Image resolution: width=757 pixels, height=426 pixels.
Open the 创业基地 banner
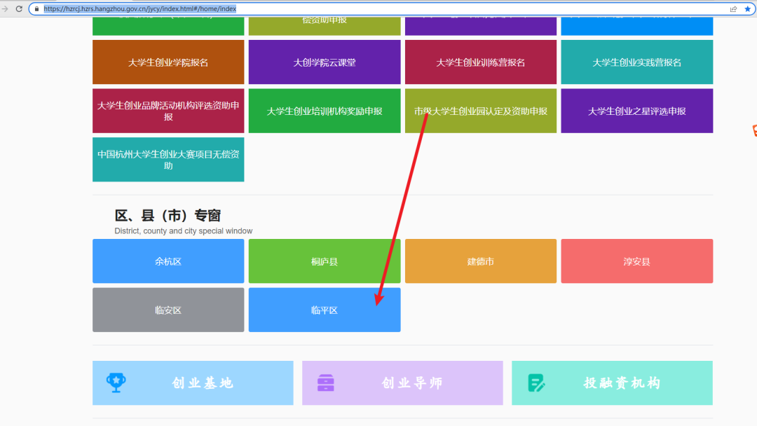(193, 383)
